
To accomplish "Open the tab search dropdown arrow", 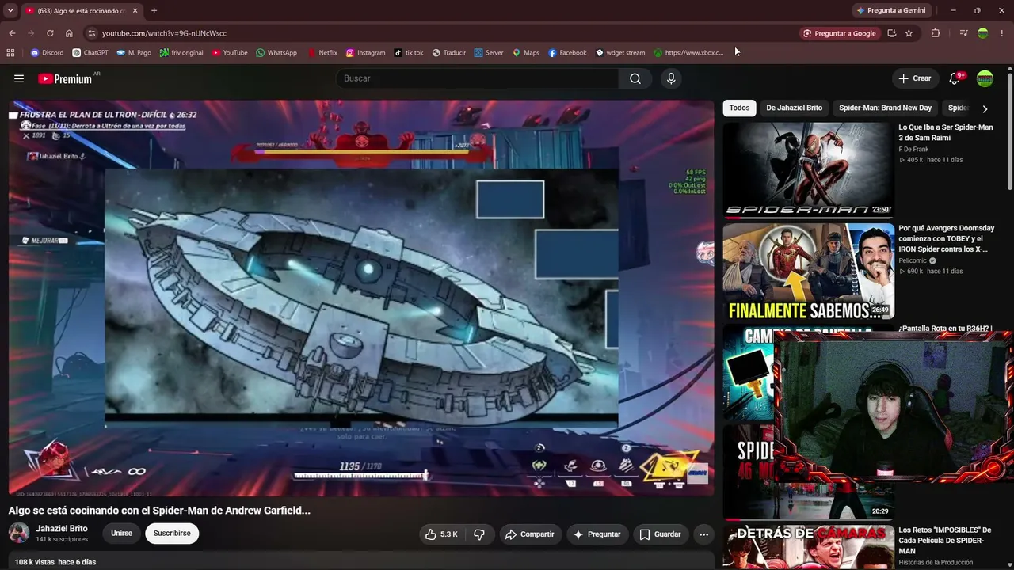I will pos(10,10).
